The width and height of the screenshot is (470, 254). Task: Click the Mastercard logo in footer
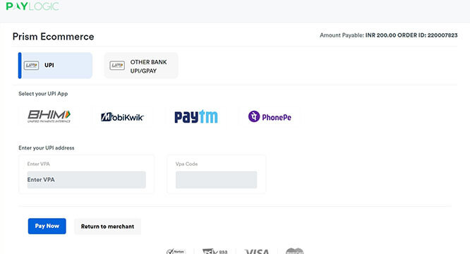tap(295, 251)
